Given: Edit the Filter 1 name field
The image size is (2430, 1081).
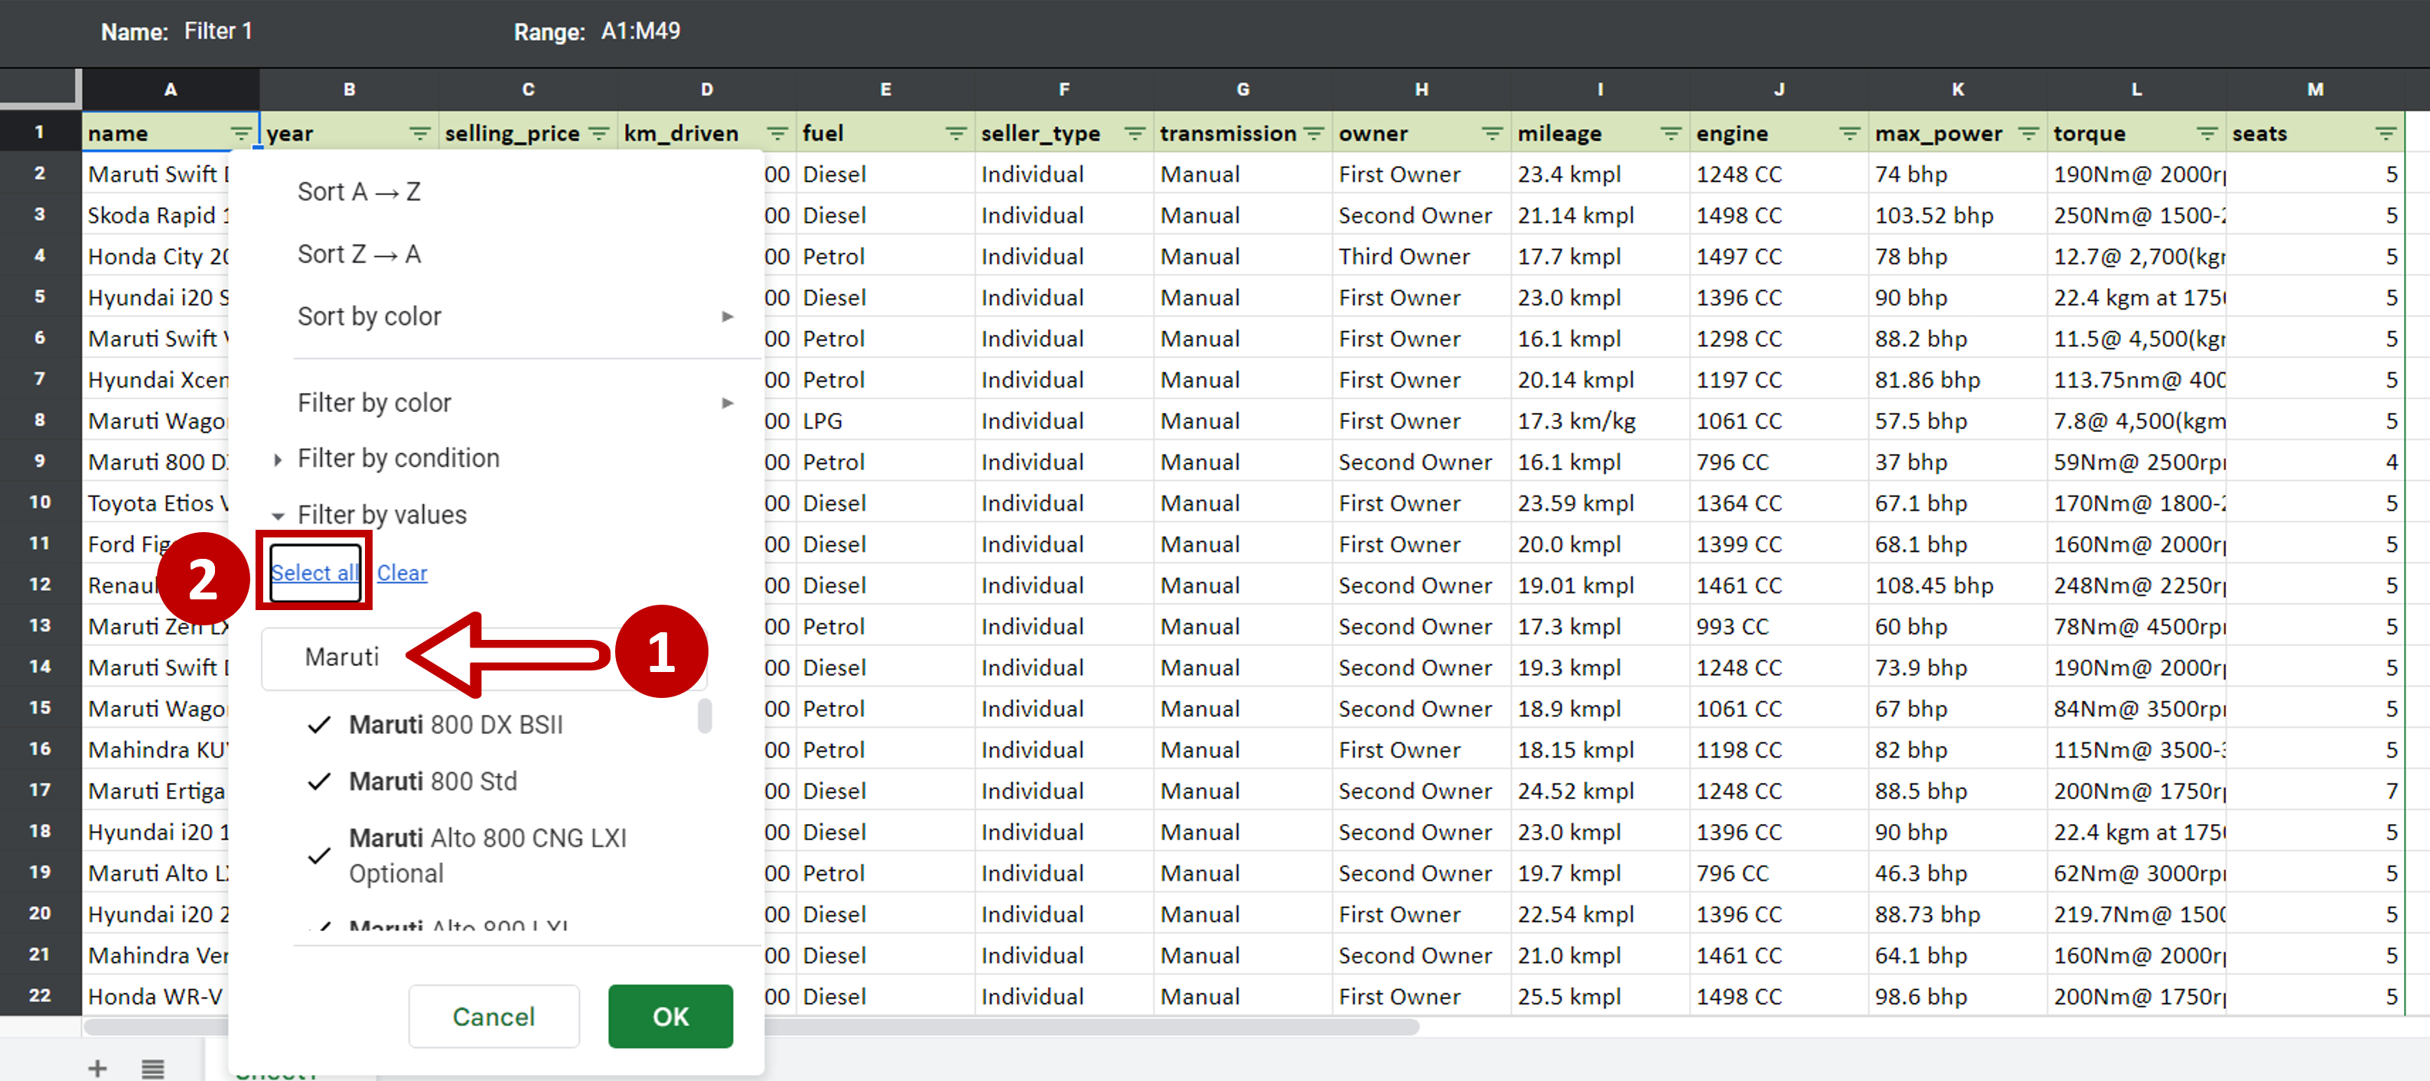Looking at the screenshot, I should coord(218,31).
